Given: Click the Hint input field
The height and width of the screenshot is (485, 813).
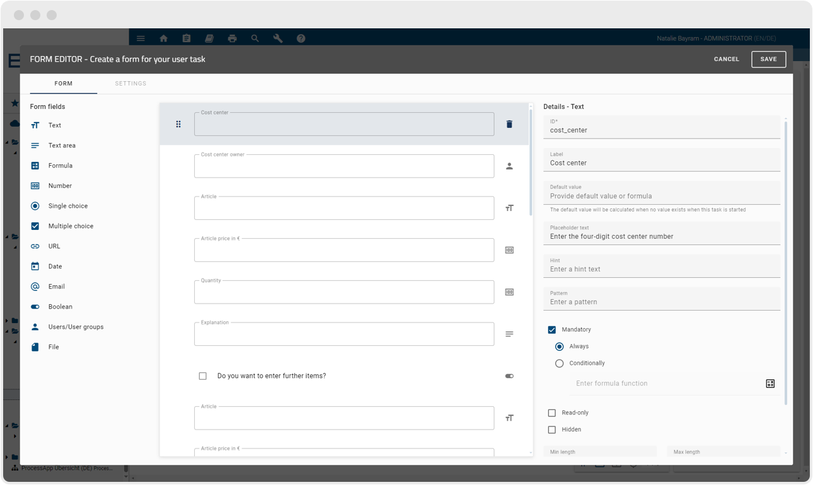Looking at the screenshot, I should (662, 266).
